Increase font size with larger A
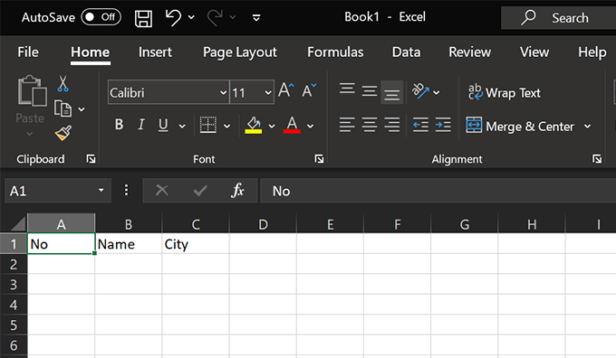The height and width of the screenshot is (358, 616). (x=286, y=90)
